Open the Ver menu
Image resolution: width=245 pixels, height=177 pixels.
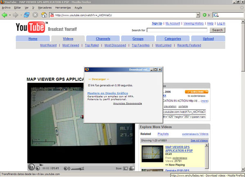pyautogui.click(x=27, y=8)
